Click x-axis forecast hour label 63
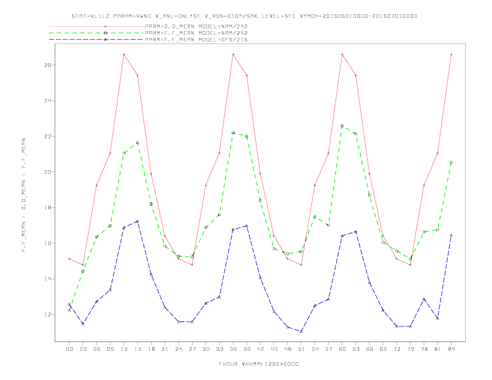492x380 pixels. point(356,349)
